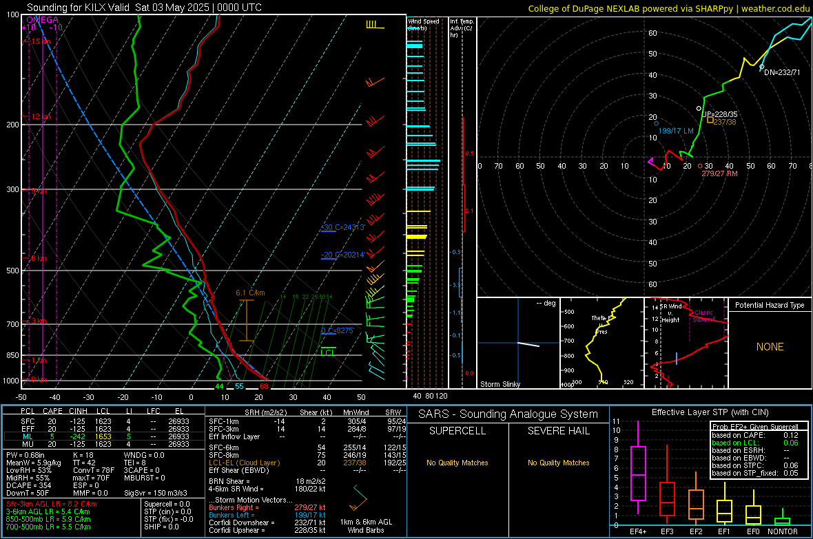Click the green LCL marker label

(328, 352)
